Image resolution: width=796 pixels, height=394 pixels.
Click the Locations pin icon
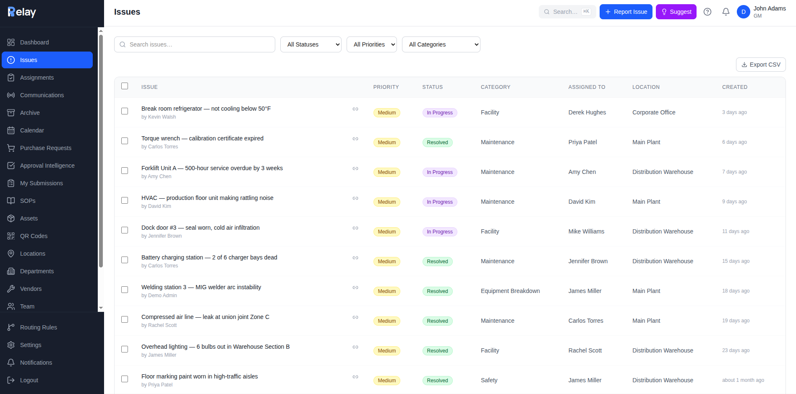point(11,254)
